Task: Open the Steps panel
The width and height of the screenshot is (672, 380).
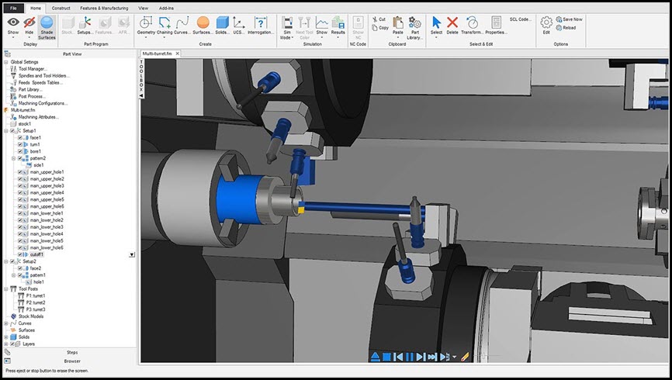Action: click(x=72, y=352)
